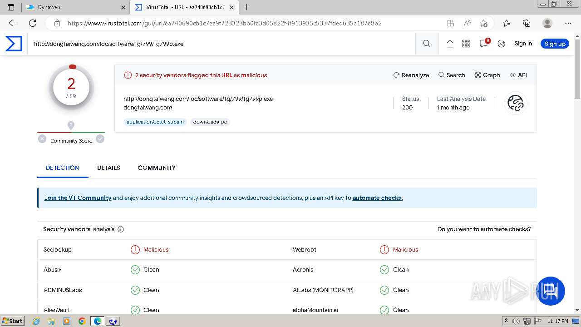
Task: Click the search magnifier icon in VirusTotal
Action: [x=427, y=44]
